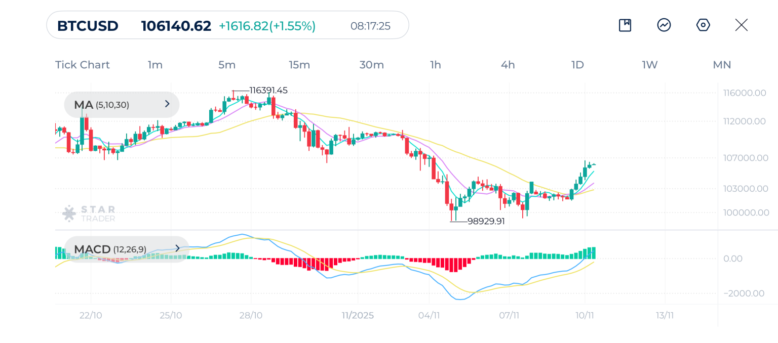
Task: Choose the MN monthly timeframe
Action: (x=722, y=65)
